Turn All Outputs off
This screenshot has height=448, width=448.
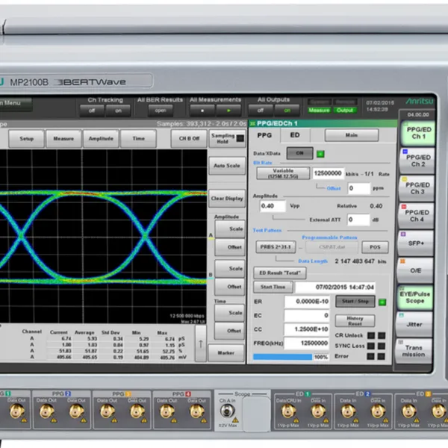click(261, 111)
